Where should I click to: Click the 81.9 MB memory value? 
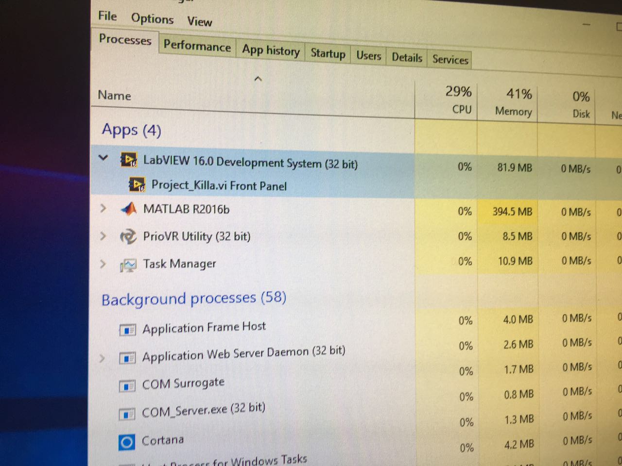[515, 168]
